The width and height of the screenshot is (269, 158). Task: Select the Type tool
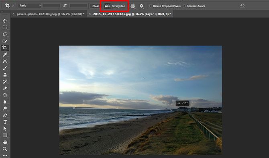coord(5,122)
